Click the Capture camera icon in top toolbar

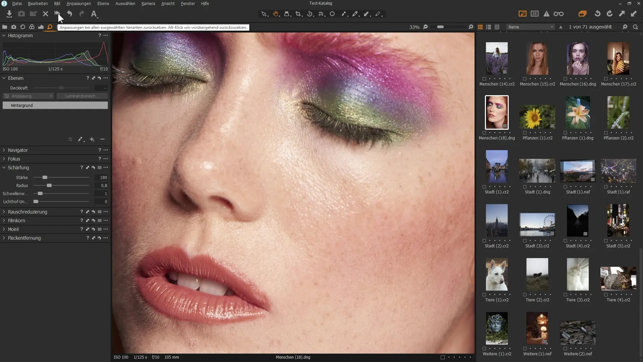click(21, 14)
